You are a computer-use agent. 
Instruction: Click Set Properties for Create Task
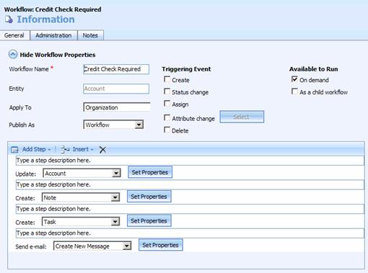[149, 220]
